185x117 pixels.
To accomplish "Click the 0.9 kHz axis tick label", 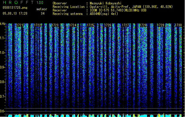I will pos(2,67).
